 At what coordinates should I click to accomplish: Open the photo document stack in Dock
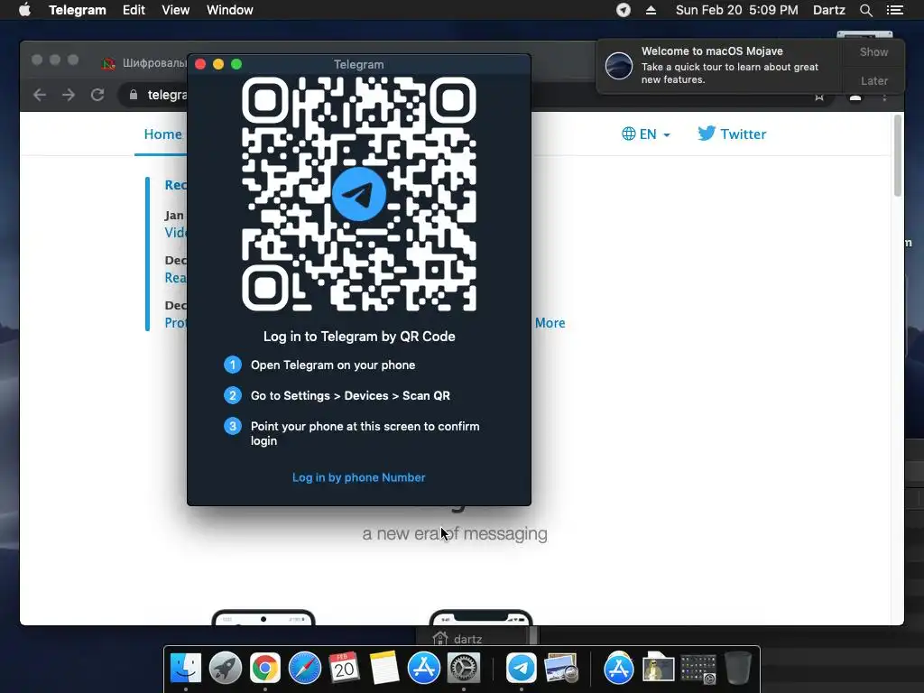coord(658,669)
